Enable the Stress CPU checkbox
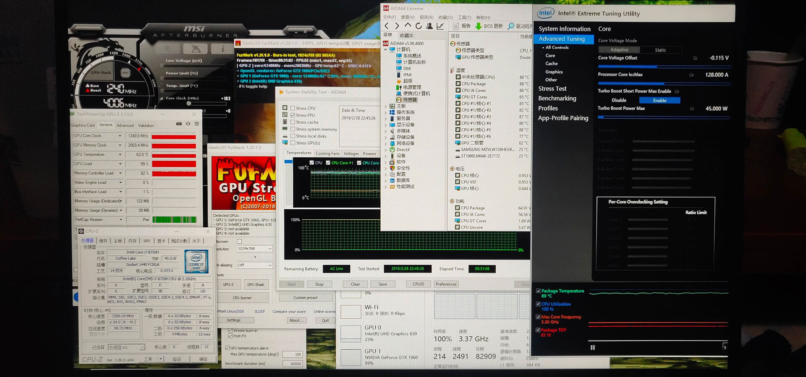 293,108
